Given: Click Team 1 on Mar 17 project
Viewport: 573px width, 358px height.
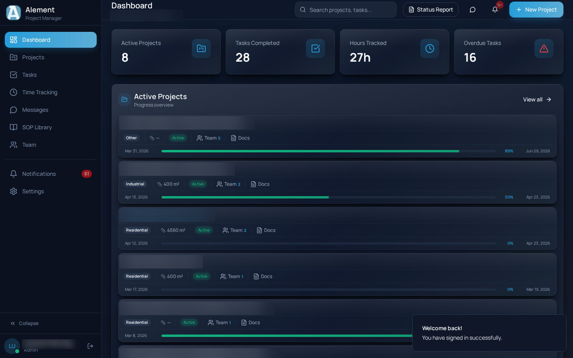Looking at the screenshot, I should [232, 276].
